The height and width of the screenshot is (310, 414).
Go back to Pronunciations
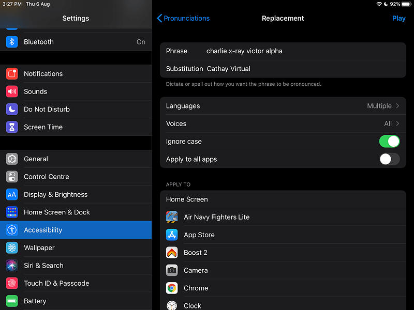[183, 18]
